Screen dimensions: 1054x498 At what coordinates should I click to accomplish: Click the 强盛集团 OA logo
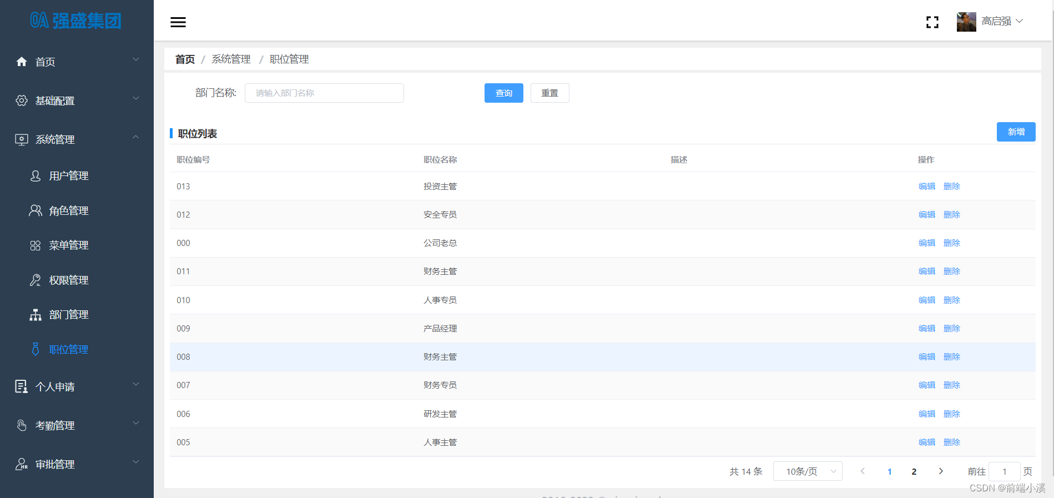click(76, 21)
